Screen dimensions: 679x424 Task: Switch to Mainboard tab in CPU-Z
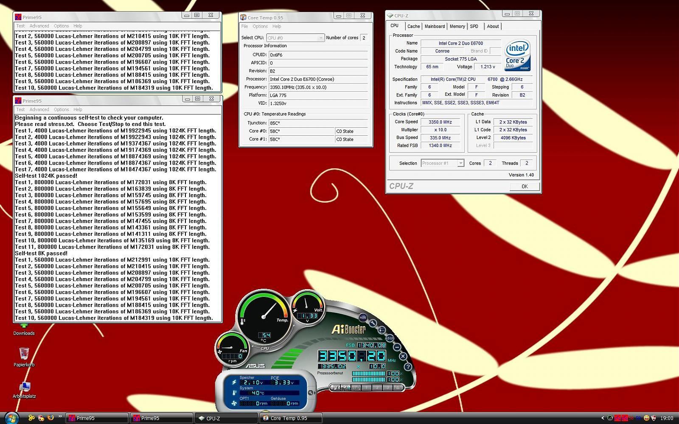435,26
